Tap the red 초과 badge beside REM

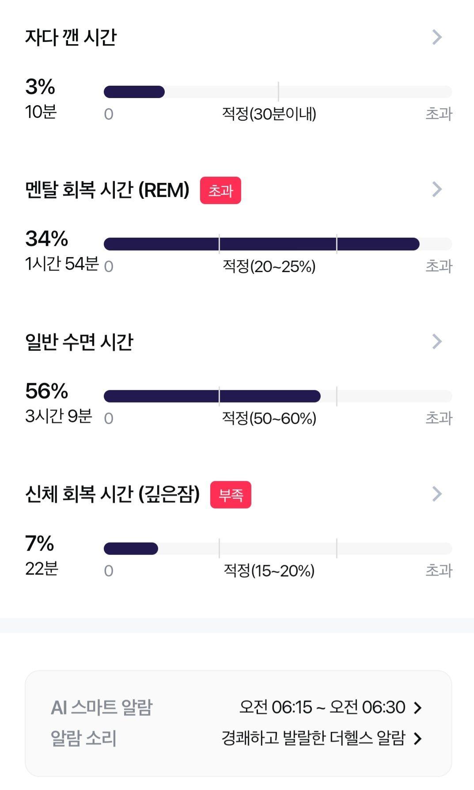tap(220, 190)
